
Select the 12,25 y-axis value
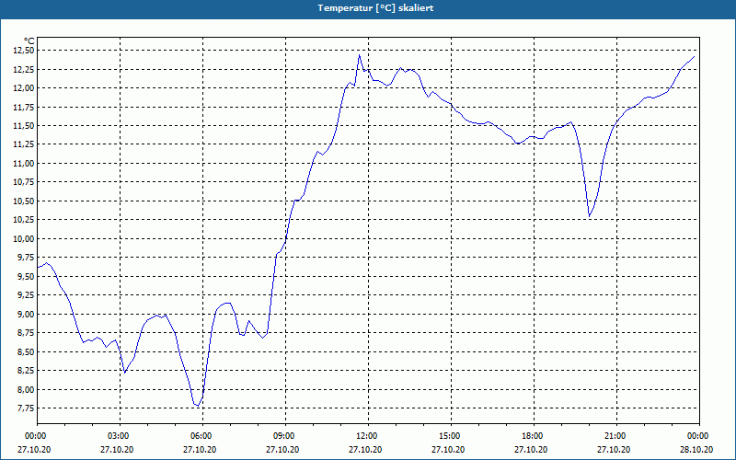click(23, 70)
